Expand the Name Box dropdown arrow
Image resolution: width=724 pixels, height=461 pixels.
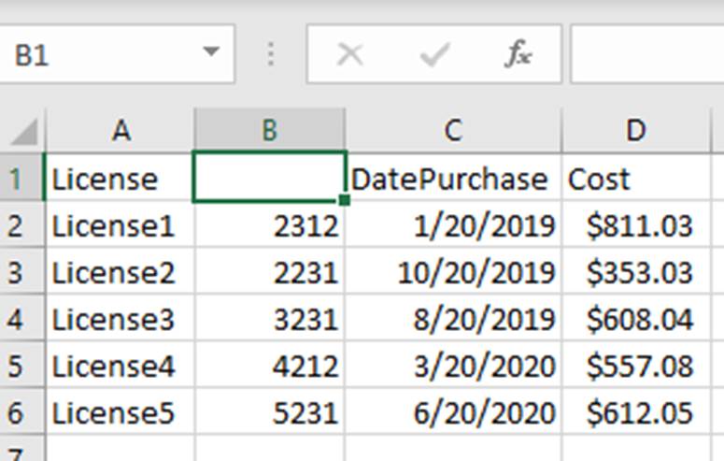coord(210,53)
